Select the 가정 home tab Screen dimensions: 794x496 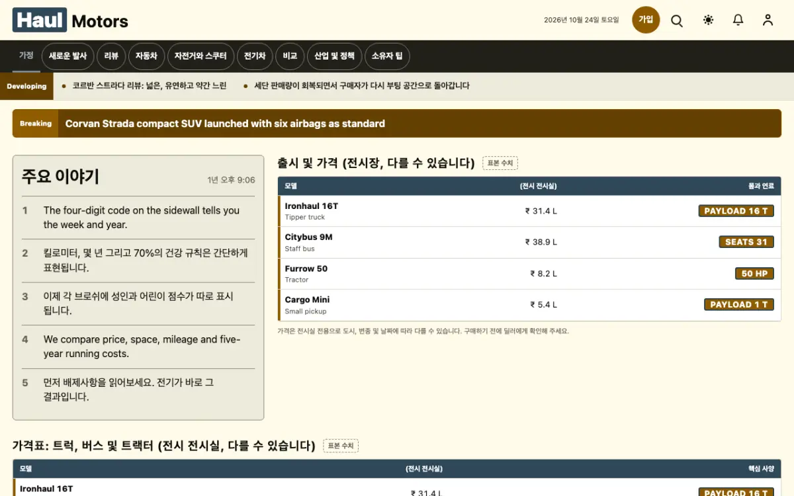tap(26, 56)
